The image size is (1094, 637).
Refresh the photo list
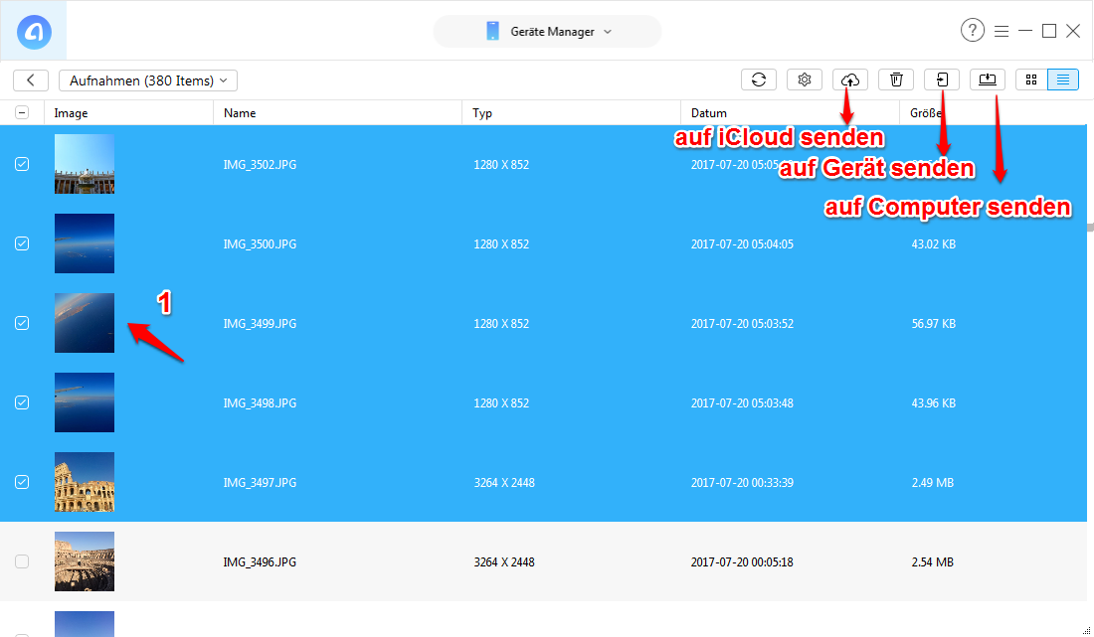coord(759,80)
